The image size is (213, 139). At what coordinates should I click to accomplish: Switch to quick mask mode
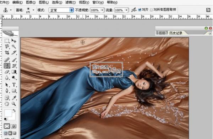[13, 126]
